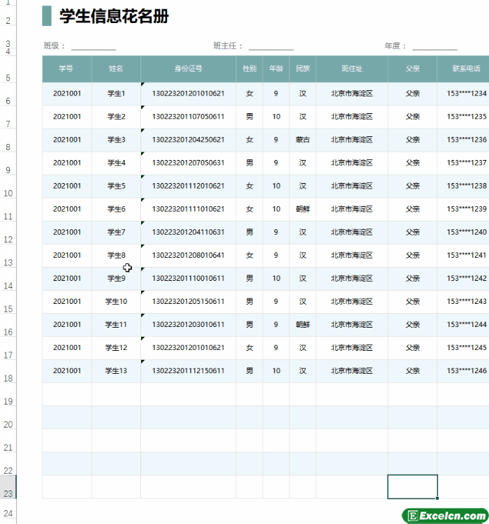Select phone cell 153****1244
This screenshot has height=524, width=489.
coord(463,324)
